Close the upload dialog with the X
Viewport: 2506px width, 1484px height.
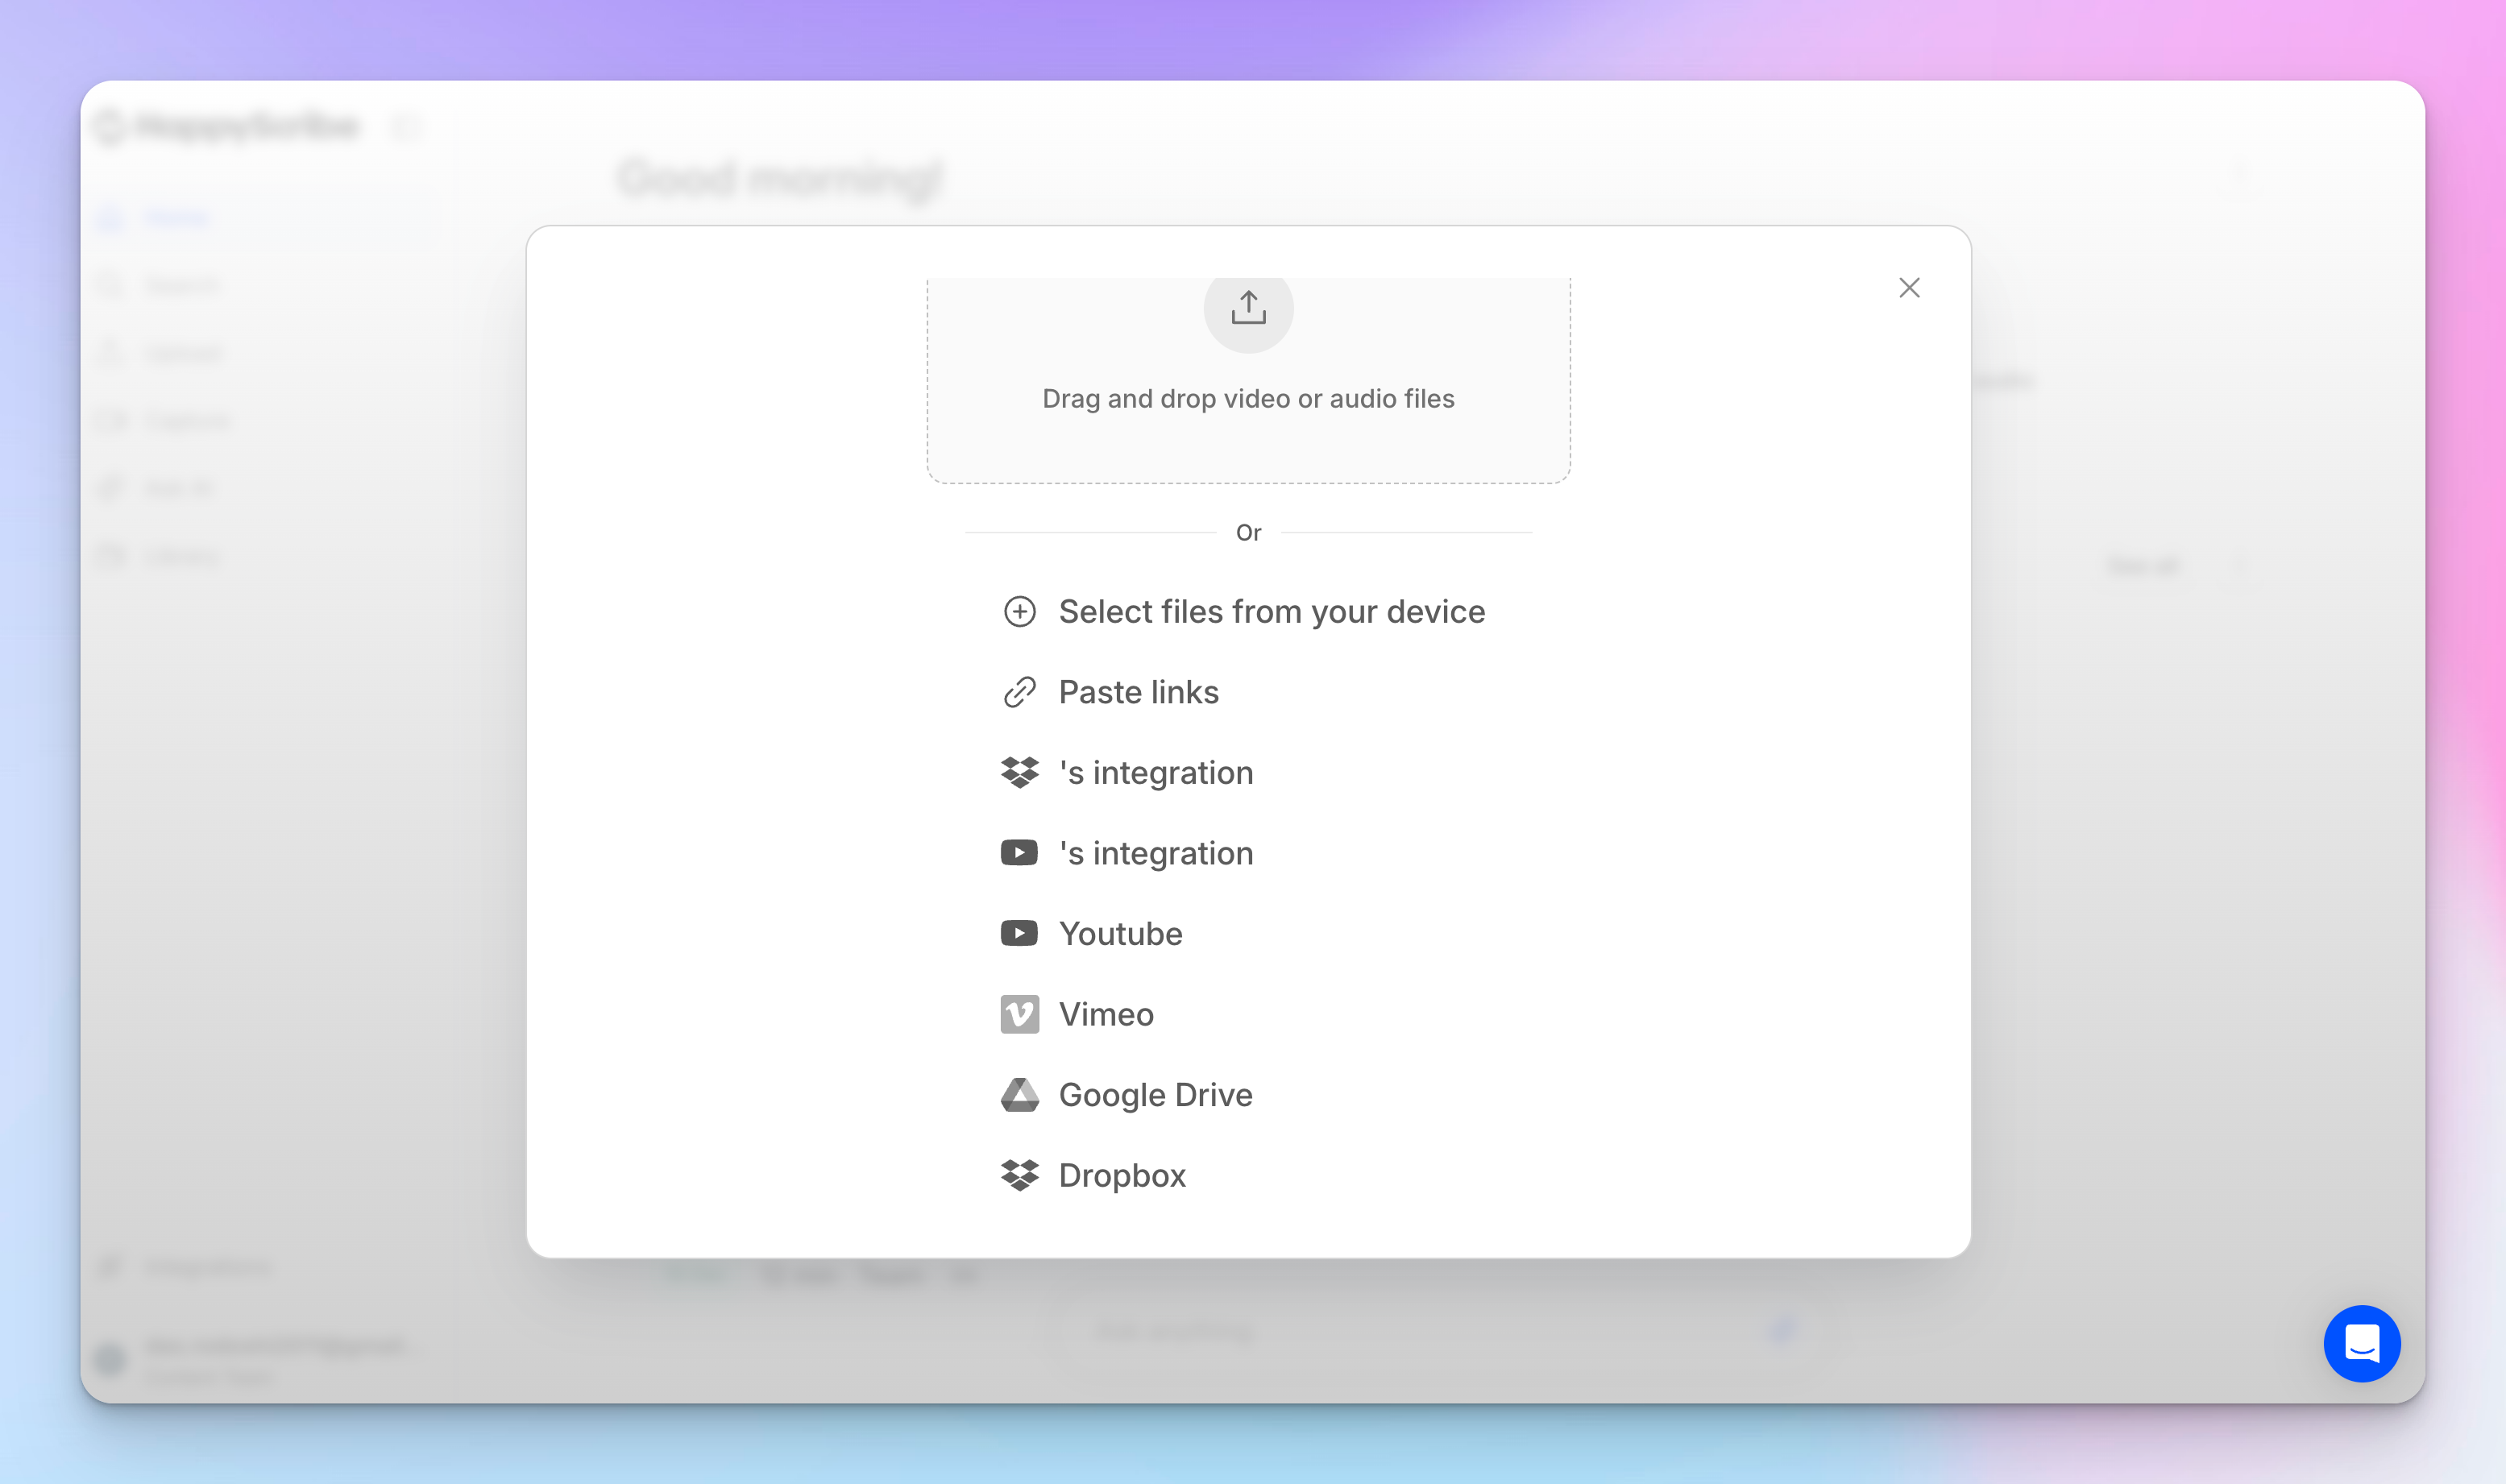[x=1909, y=287]
